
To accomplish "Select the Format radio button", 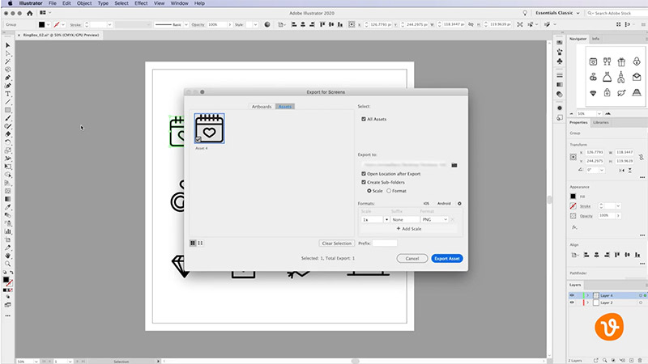I will tap(389, 191).
